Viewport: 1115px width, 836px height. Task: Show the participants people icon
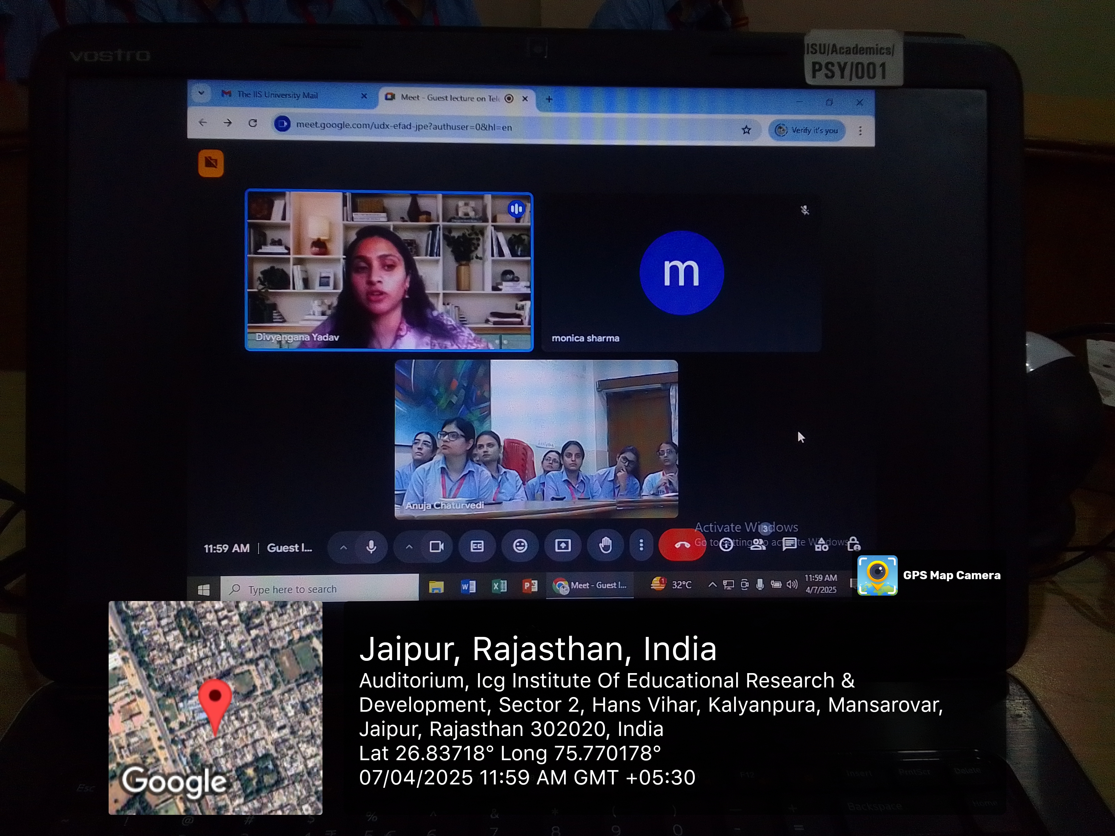coord(758,544)
